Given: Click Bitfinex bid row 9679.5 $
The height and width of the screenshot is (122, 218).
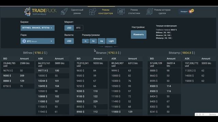Looking at the screenshot, I should point(18,71).
